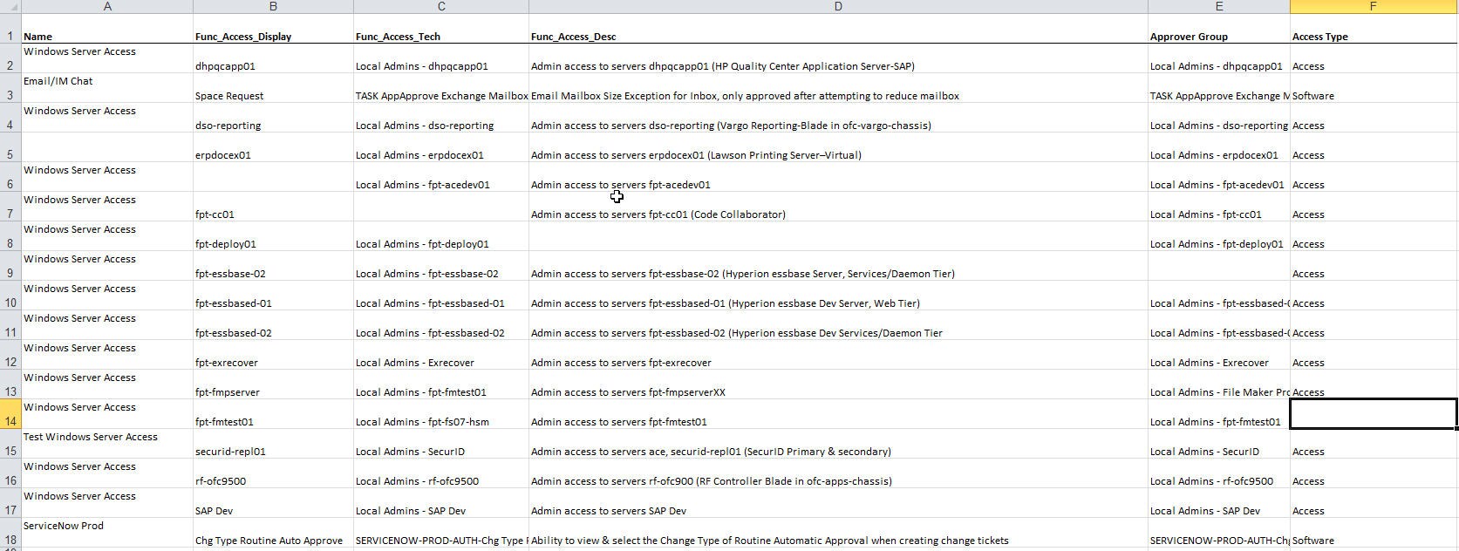The height and width of the screenshot is (551, 1459).
Task: Click the Select All corner button
Action: click(10, 6)
